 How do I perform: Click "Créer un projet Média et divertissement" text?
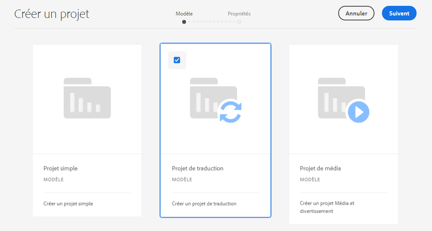327,207
